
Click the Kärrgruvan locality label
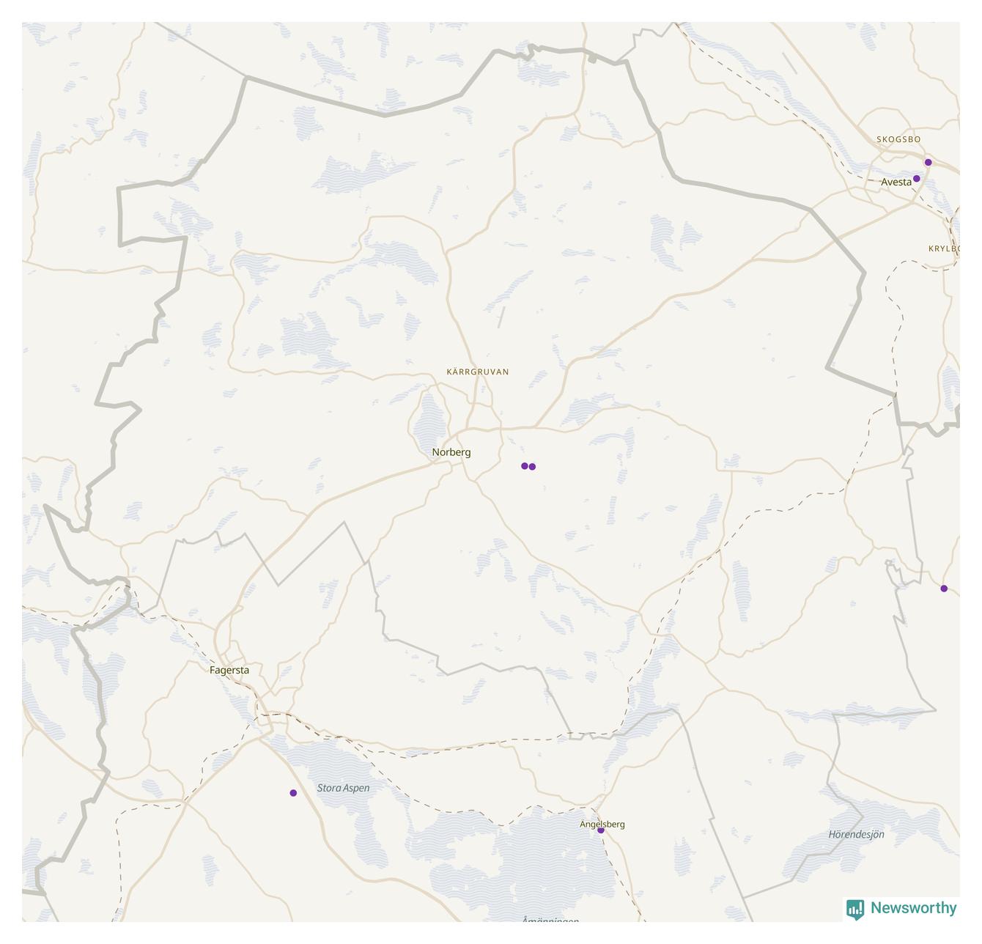(x=478, y=372)
